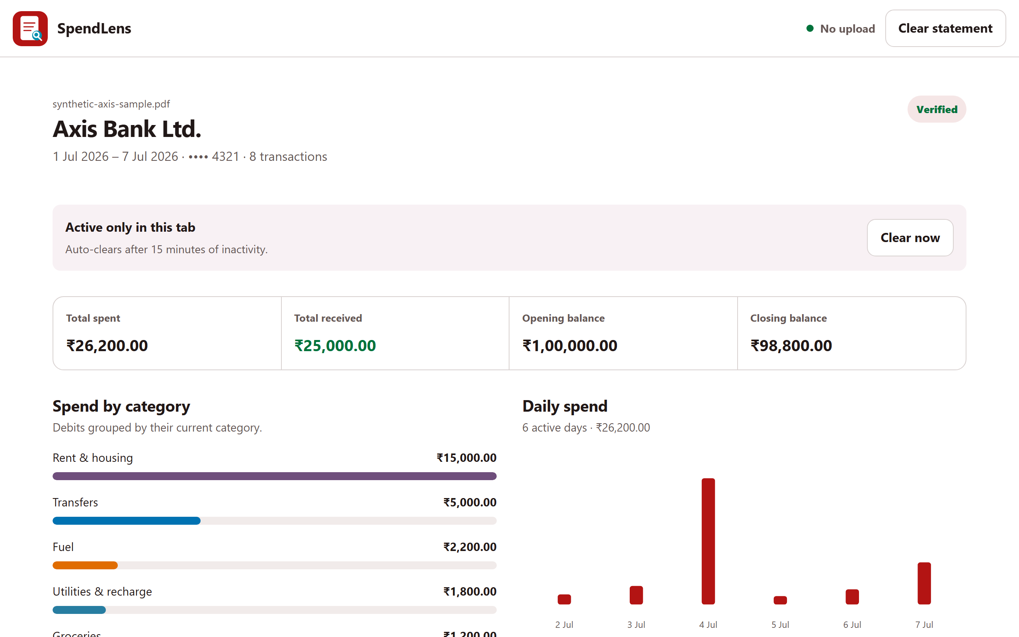Image resolution: width=1019 pixels, height=637 pixels.
Task: Click the ₹15,000.00 rent amount
Action: pyautogui.click(x=466, y=458)
